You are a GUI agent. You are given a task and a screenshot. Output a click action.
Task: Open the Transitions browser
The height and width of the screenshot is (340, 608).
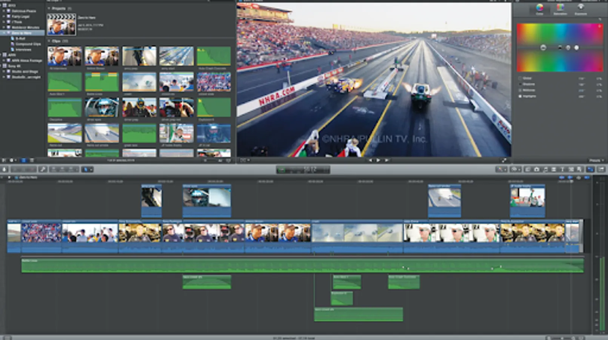click(x=554, y=170)
